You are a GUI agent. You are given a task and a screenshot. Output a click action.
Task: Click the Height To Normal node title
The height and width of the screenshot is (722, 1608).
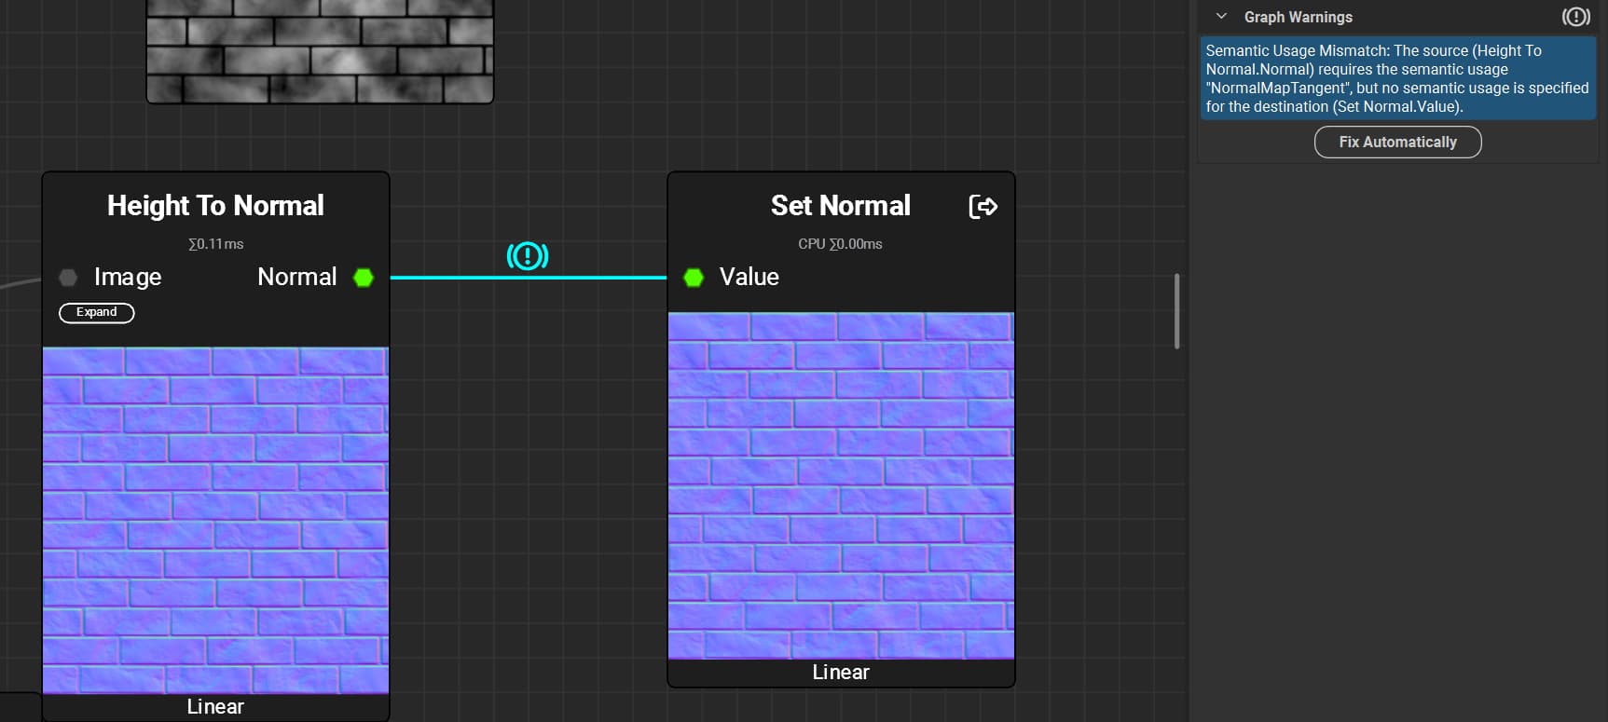(215, 206)
